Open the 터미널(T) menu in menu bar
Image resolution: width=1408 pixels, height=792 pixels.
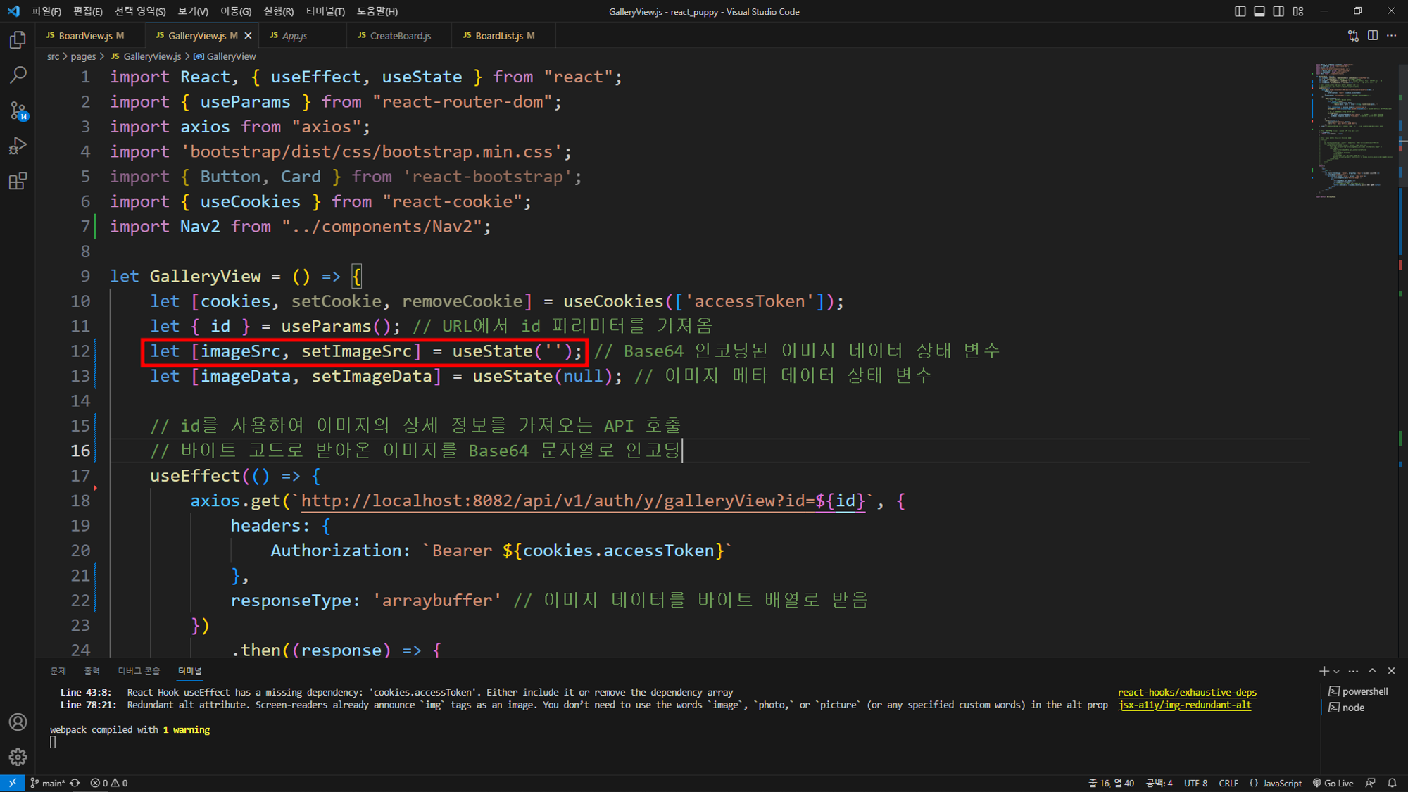pos(325,11)
